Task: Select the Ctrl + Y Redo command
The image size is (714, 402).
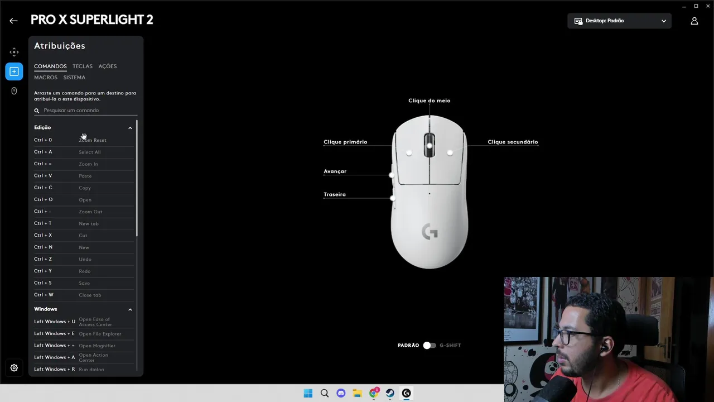Action: point(84,271)
